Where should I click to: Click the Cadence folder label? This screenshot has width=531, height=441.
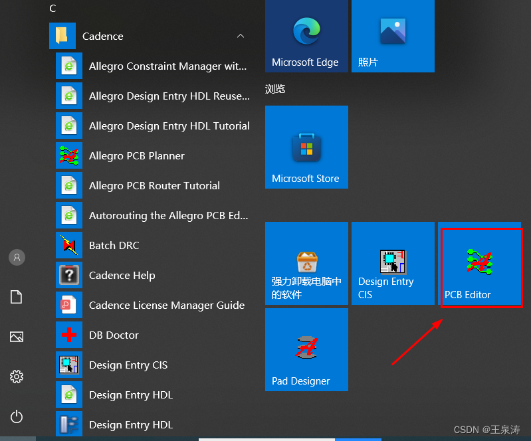pyautogui.click(x=102, y=37)
